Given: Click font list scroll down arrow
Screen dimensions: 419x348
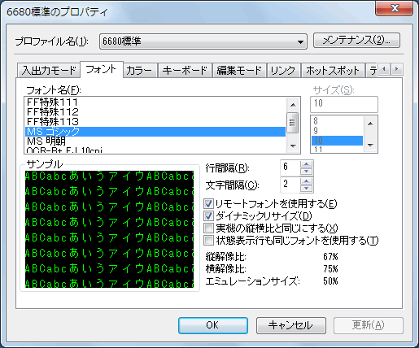Looking at the screenshot, I should [x=293, y=146].
